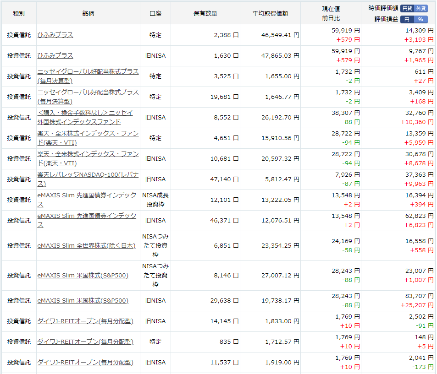Select holding quantity 835 口

coord(229,341)
